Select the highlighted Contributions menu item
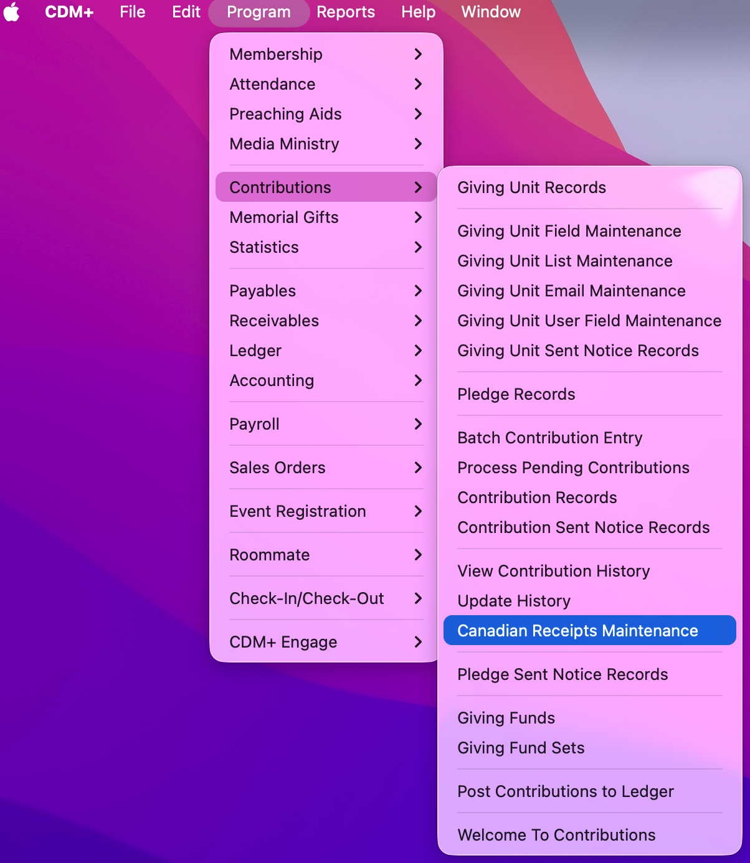This screenshot has width=750, height=863. click(326, 187)
